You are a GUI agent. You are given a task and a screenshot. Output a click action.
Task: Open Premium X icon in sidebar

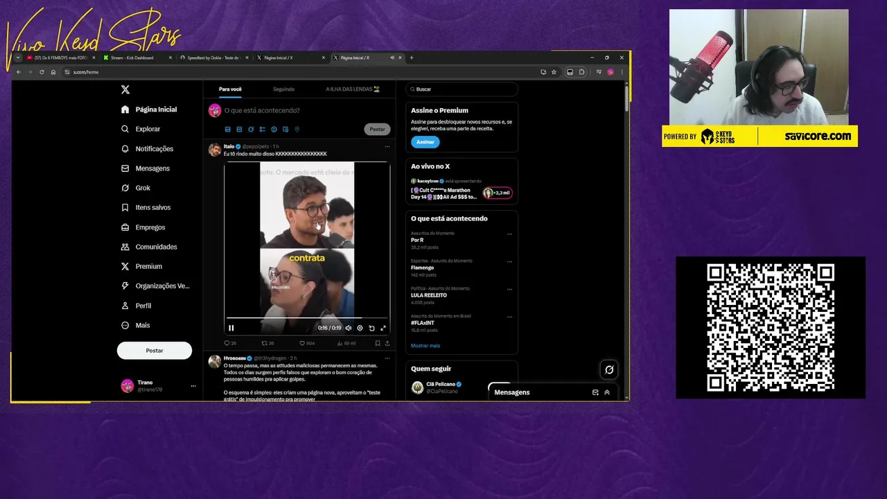[x=125, y=266]
